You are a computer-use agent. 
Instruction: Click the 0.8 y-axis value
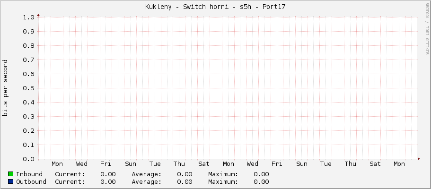27,46
